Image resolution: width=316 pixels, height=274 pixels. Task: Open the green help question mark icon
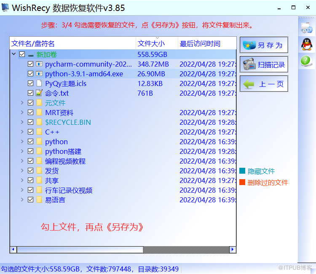pyautogui.click(x=306, y=61)
